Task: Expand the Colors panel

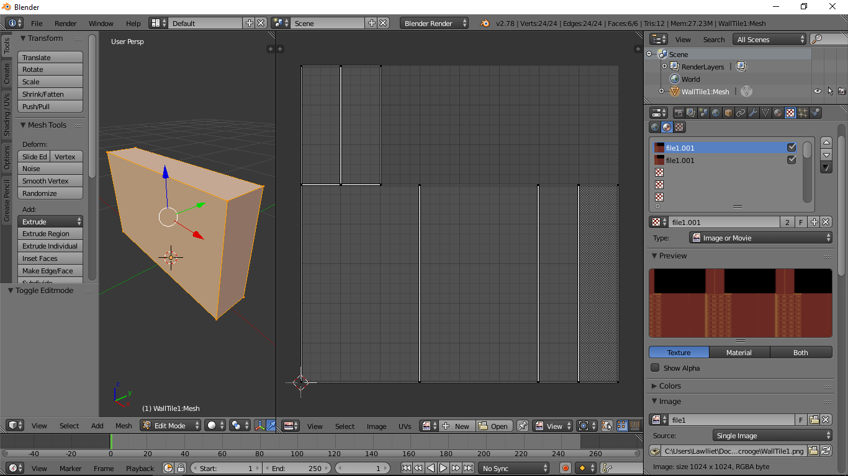Action: pos(670,386)
